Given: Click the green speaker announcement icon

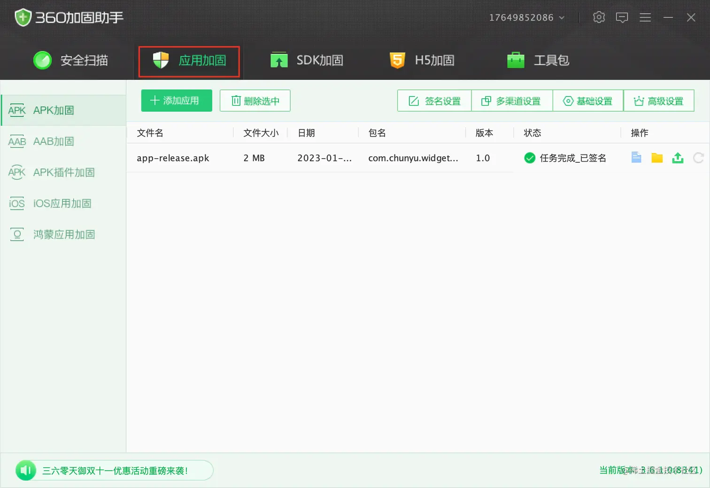Looking at the screenshot, I should point(26,470).
